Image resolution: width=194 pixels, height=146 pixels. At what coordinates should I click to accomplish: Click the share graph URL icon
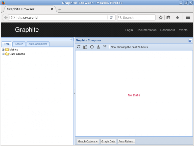[105, 47]
